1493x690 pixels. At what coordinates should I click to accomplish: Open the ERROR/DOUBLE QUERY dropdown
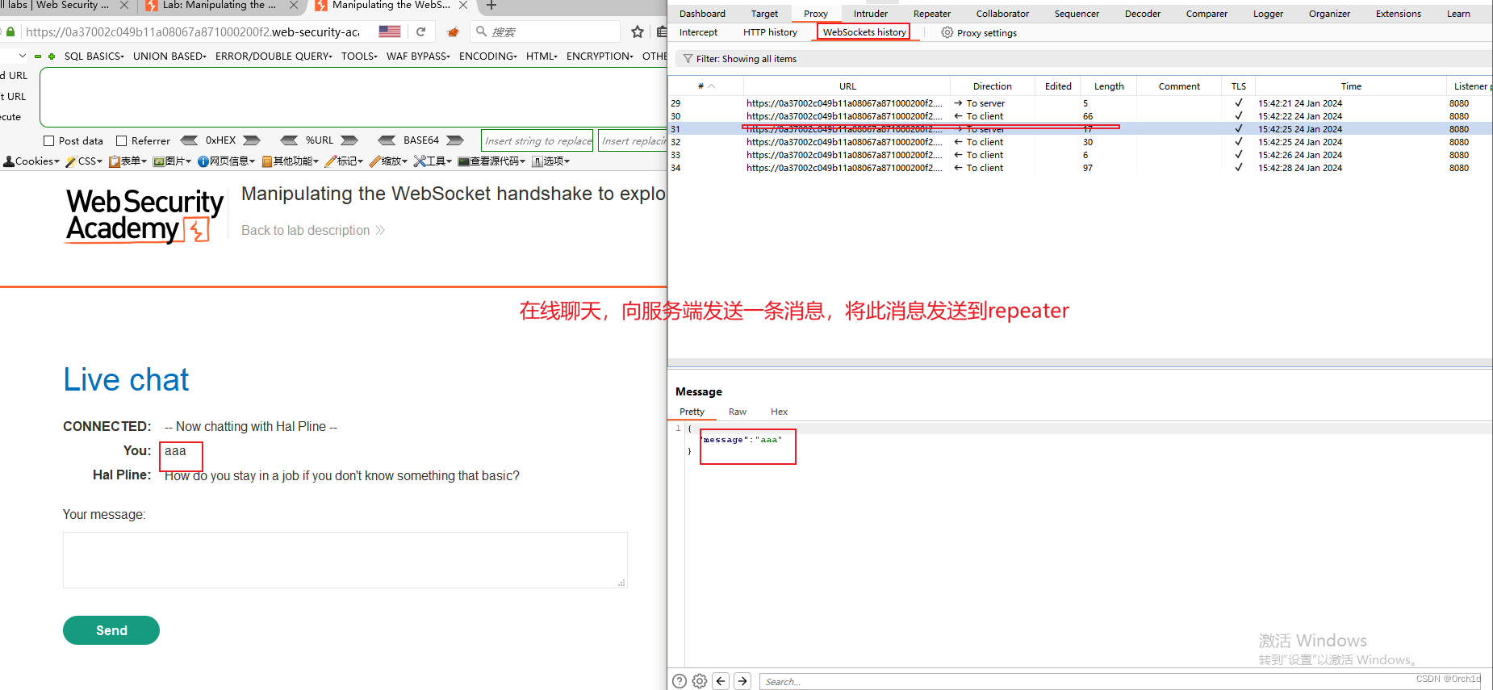[274, 56]
